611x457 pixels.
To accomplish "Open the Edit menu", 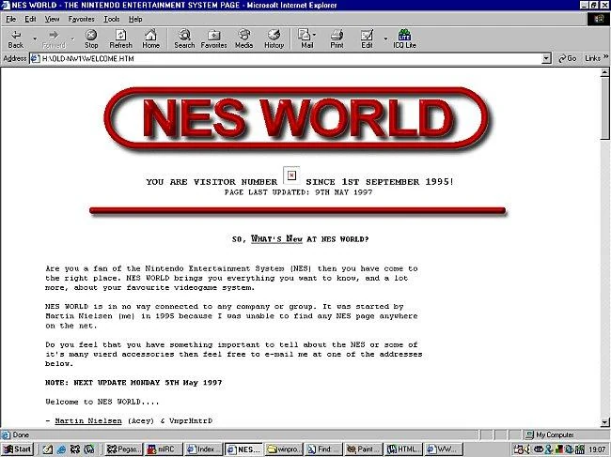I will (30, 19).
